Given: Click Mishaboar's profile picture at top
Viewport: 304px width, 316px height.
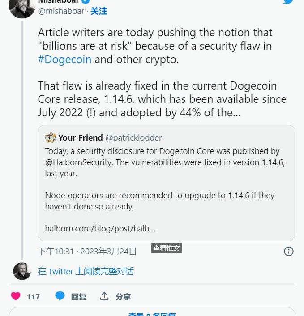Looking at the screenshot, I should (x=22, y=7).
